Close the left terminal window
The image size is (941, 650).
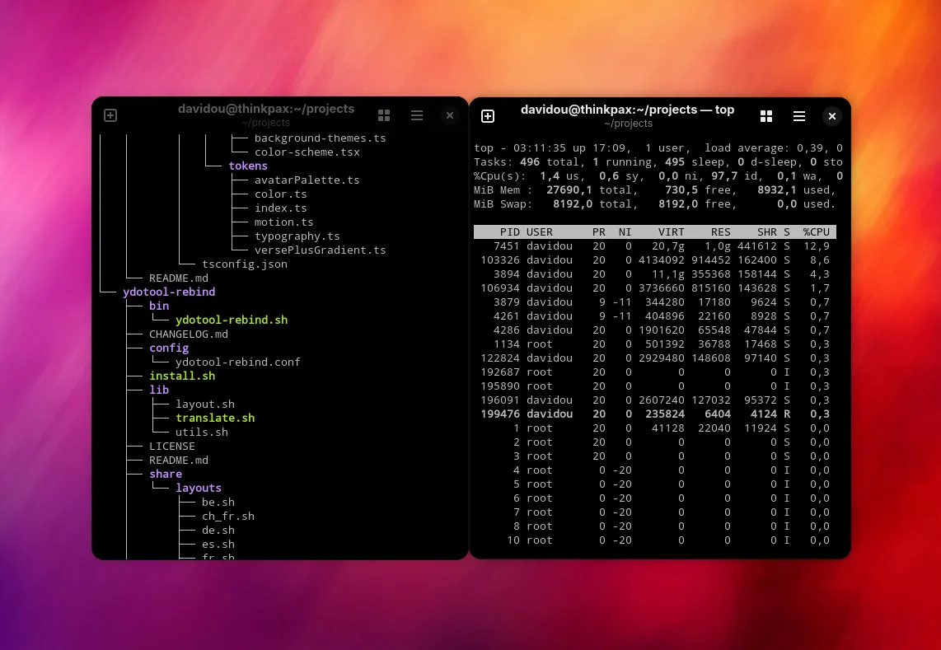(450, 115)
